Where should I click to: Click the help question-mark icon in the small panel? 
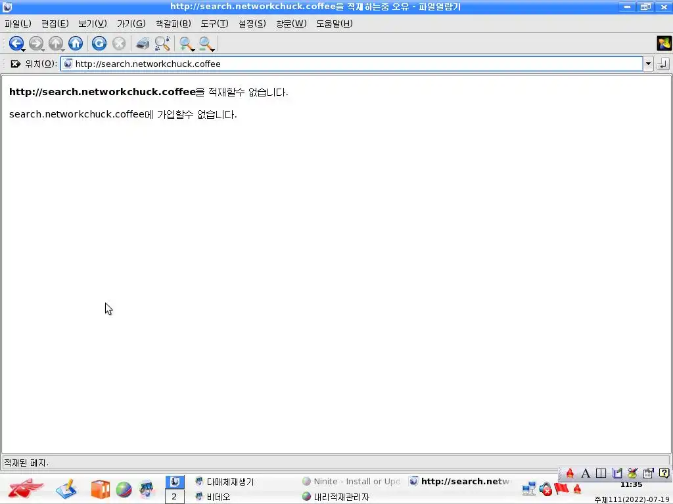click(x=664, y=473)
